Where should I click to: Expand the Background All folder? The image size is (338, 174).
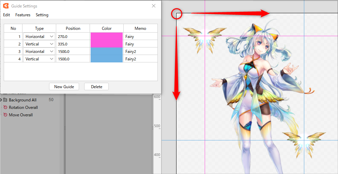pos(1,100)
